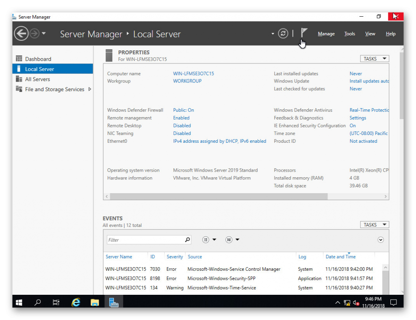Click the Notifications flag icon
Image resolution: width=416 pixels, height=320 pixels.
click(x=304, y=33)
